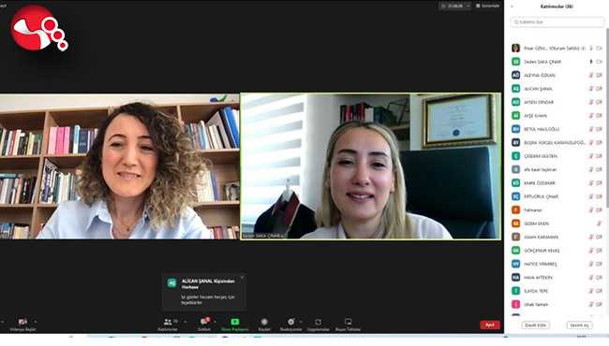Click the EÇ avatar of ERTUĞRUL ÇINAR

pyautogui.click(x=515, y=196)
